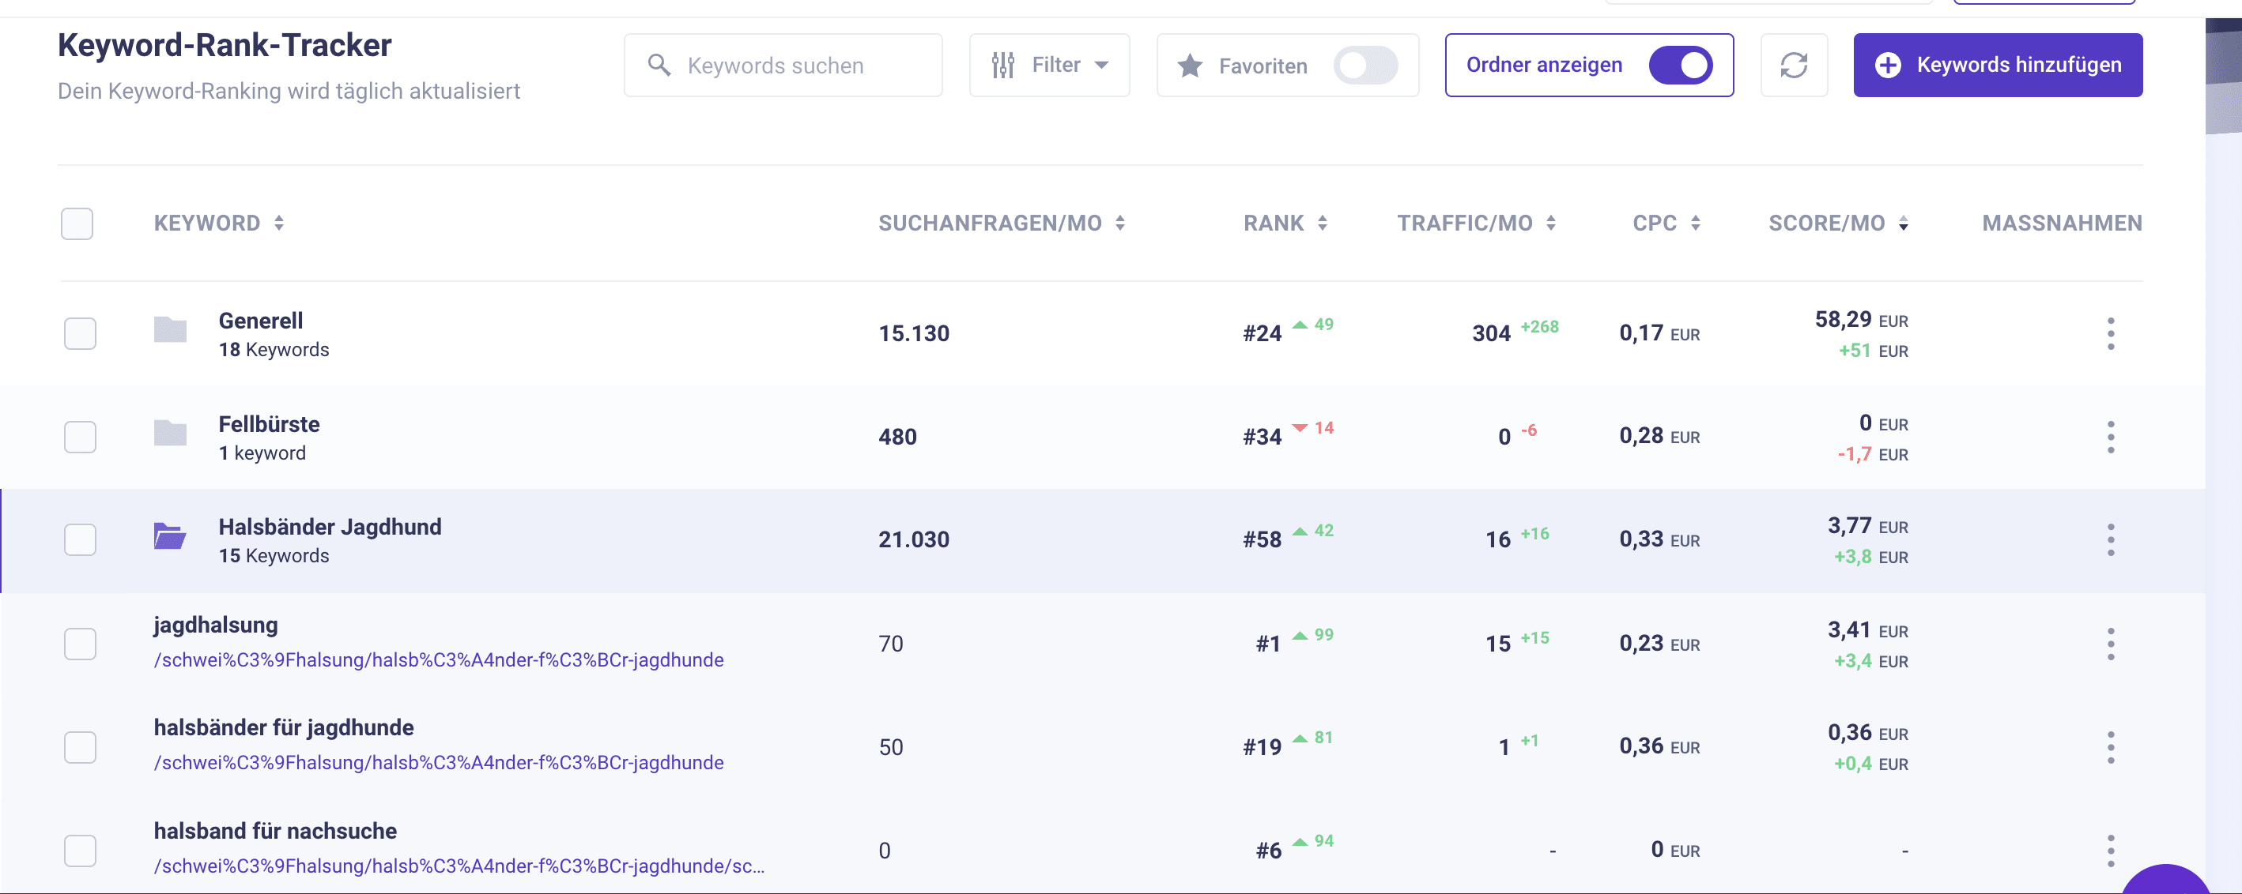Tick the select-all checkbox in table header
This screenshot has width=2242, height=894.
tap(77, 223)
